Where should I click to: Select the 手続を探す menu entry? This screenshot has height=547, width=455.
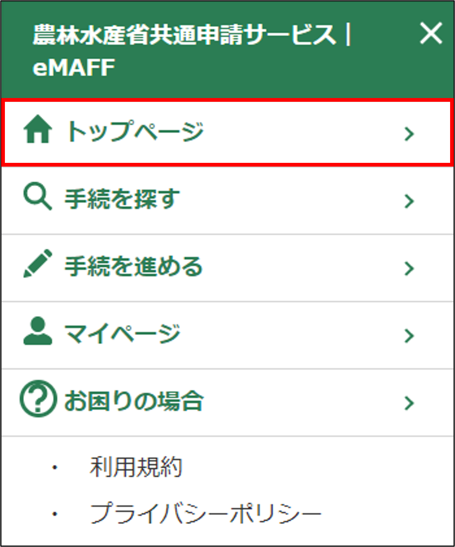pyautogui.click(x=122, y=199)
